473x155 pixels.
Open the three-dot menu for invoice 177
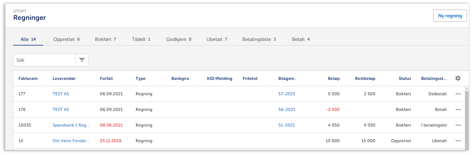(x=458, y=94)
